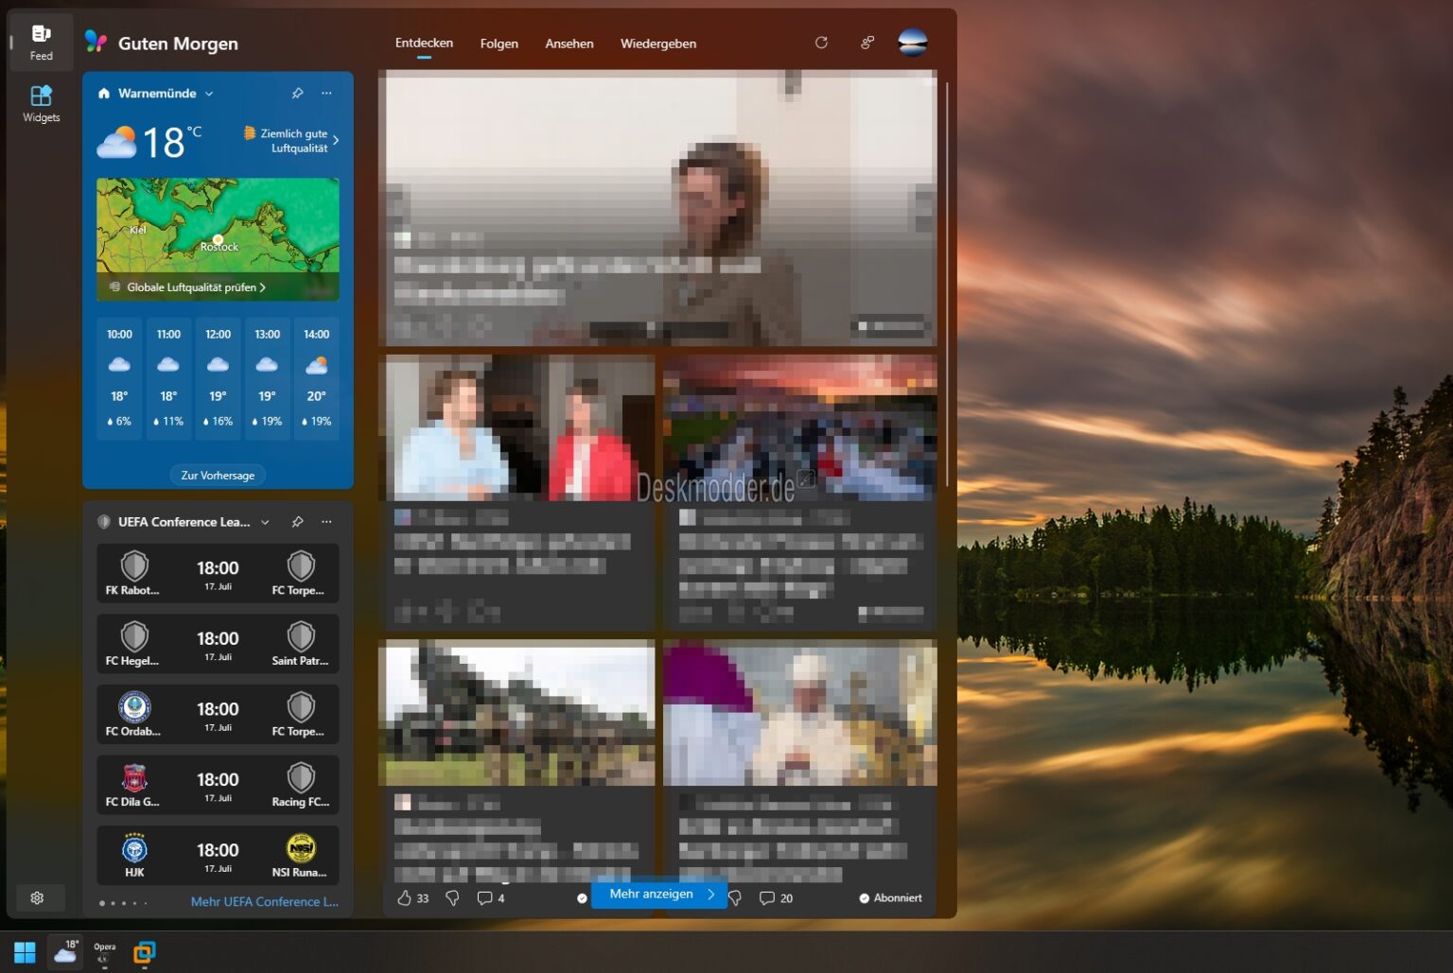
Task: Pin the Warnemünde weather widget
Action: click(x=297, y=93)
